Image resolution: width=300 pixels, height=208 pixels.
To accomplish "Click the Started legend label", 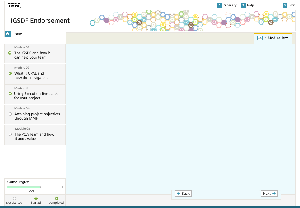I will pos(36,203).
